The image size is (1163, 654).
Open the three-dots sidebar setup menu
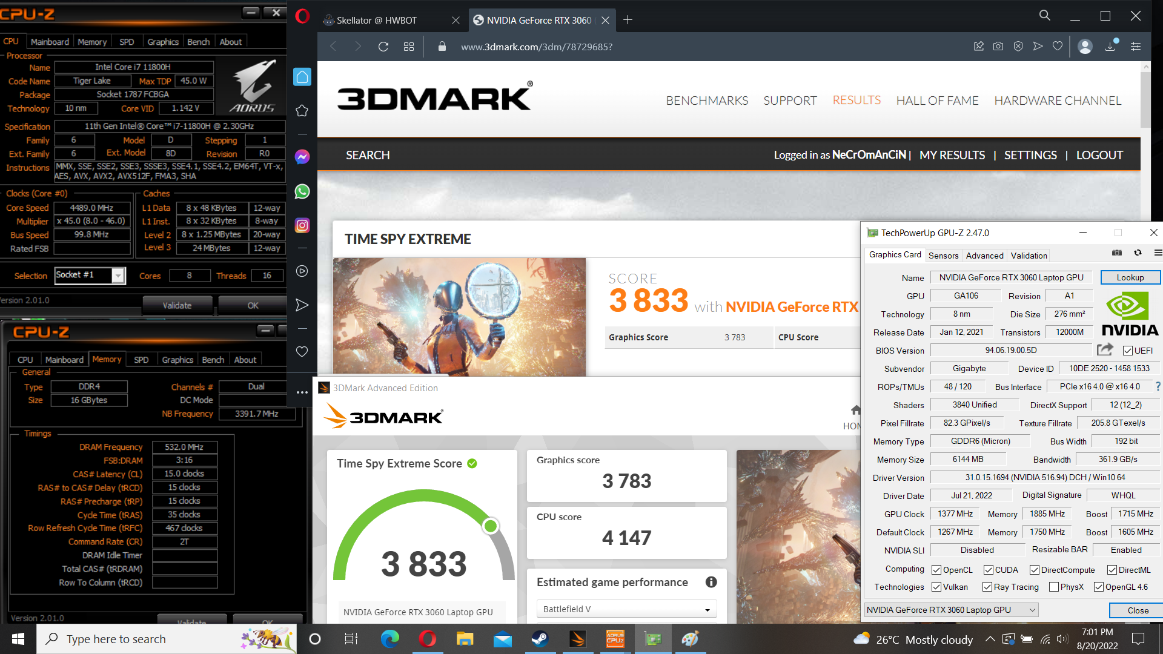pos(302,392)
